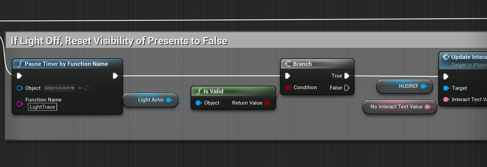Click the blue Object pin on Pause Timer
Image resolution: width=487 pixels, height=167 pixels.
click(20, 88)
